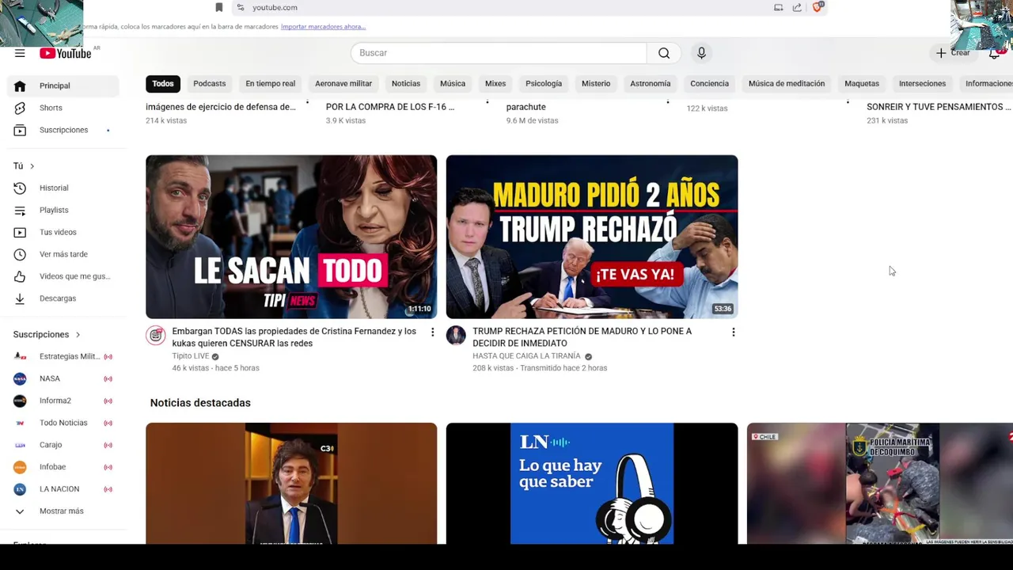Click the search magnifier button

[664, 53]
